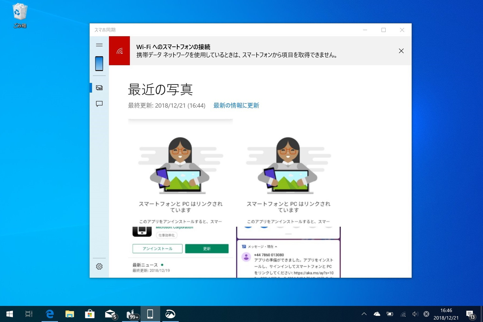Open File Explorer from the taskbar
Screen dimensions: 483x322
click(x=70, y=314)
